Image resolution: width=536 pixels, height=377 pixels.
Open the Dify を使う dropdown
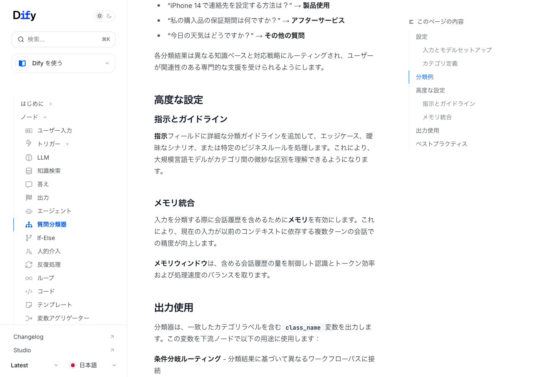tap(63, 63)
